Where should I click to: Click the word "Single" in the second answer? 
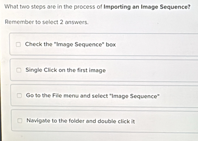point(34,70)
